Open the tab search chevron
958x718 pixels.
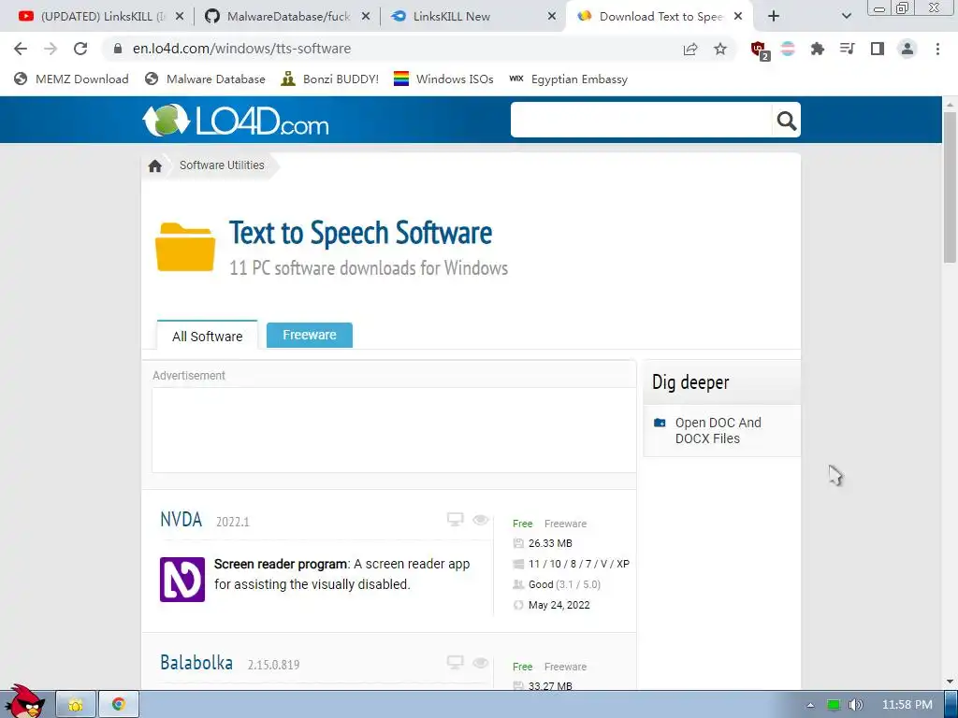(x=846, y=17)
